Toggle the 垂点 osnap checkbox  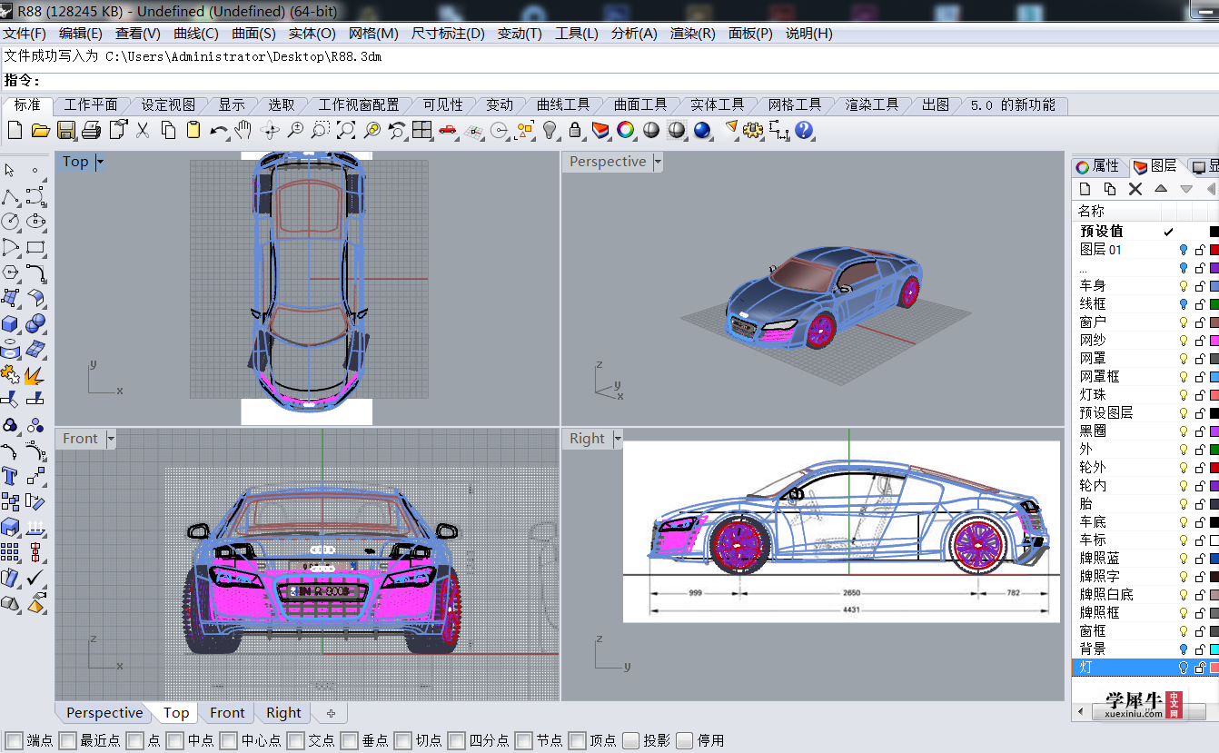349,740
